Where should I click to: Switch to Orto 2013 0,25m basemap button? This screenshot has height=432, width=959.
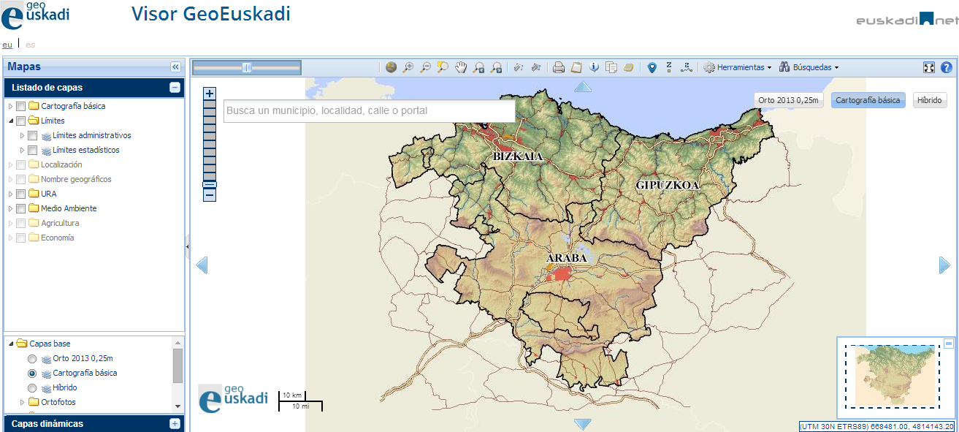click(x=790, y=100)
